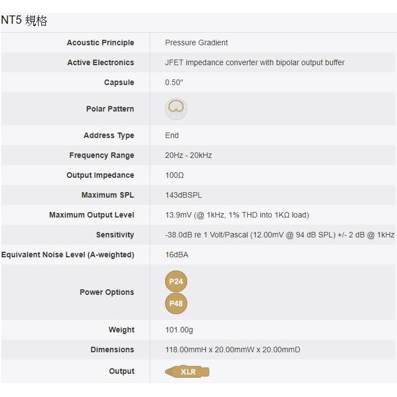Click the XLR output connector icon
This screenshot has height=397, width=397.
(187, 372)
